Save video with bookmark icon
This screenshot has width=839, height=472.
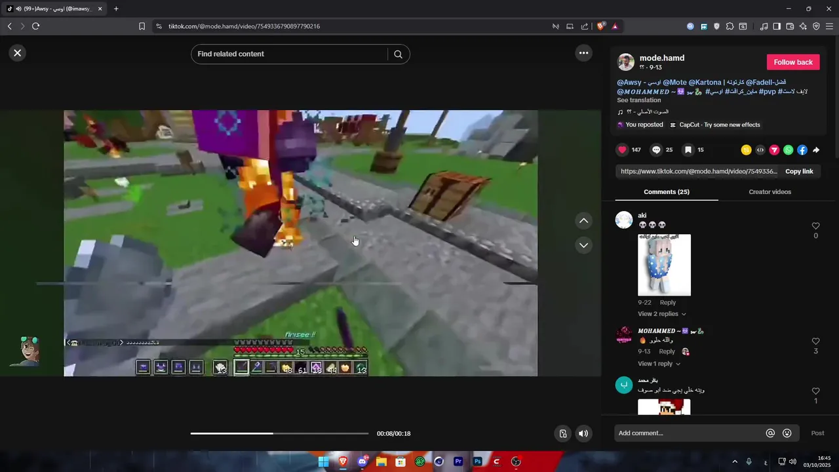tap(688, 150)
